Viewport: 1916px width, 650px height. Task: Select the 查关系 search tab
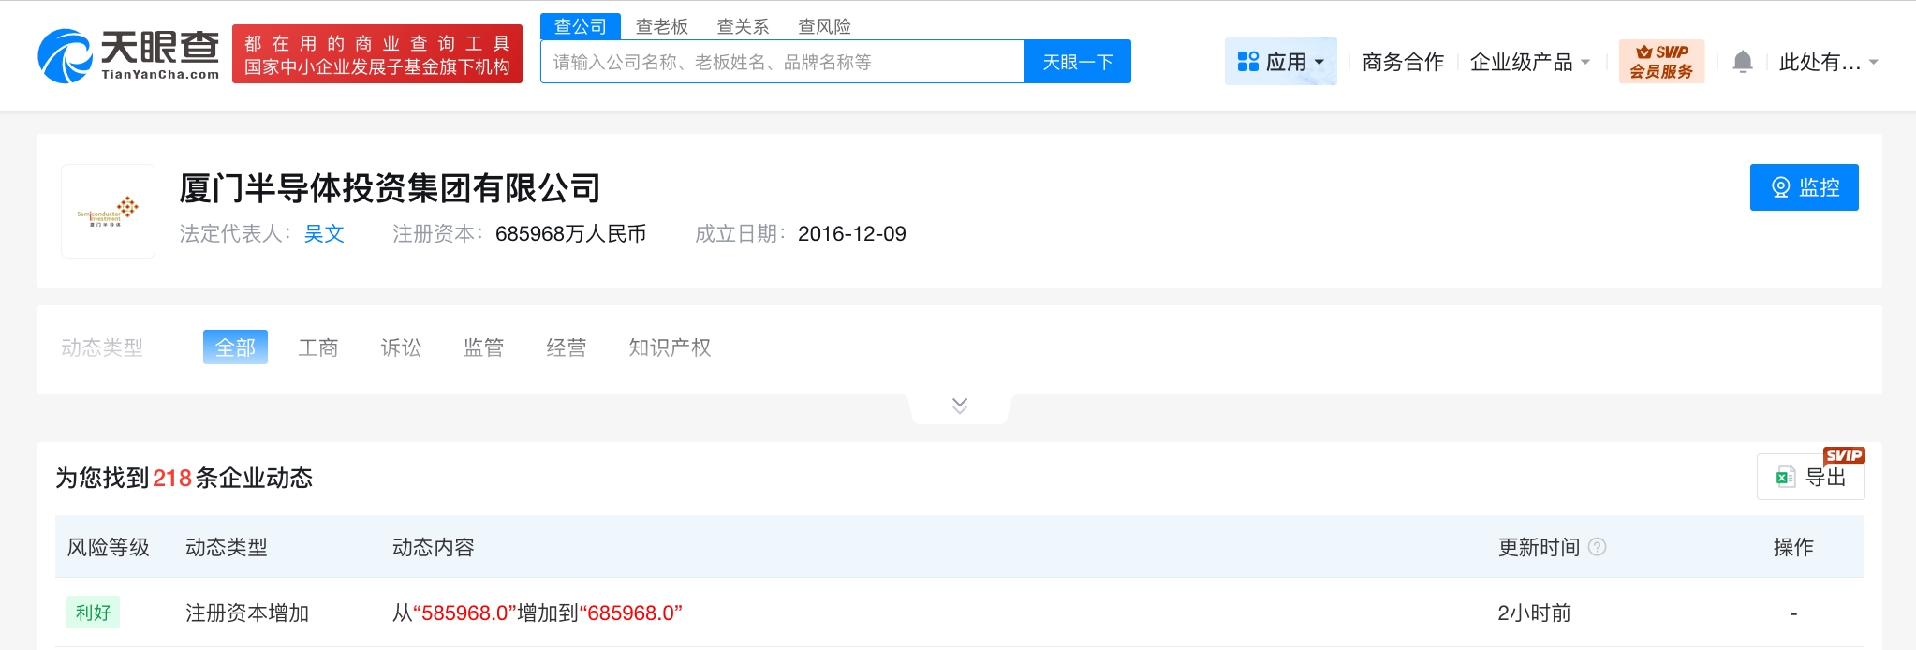744,26
